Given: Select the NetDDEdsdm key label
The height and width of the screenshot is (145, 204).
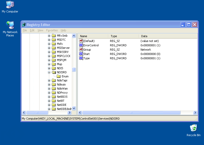Looking at the screenshot, I should point(64,109).
